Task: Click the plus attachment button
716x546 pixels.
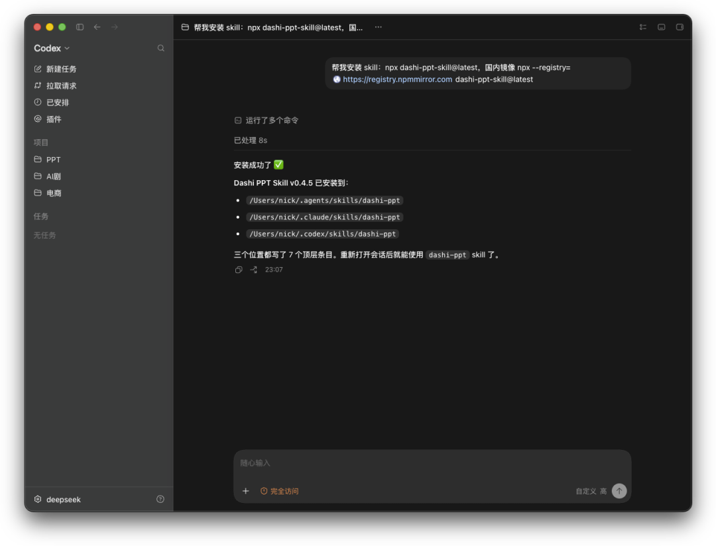Action: (246, 491)
